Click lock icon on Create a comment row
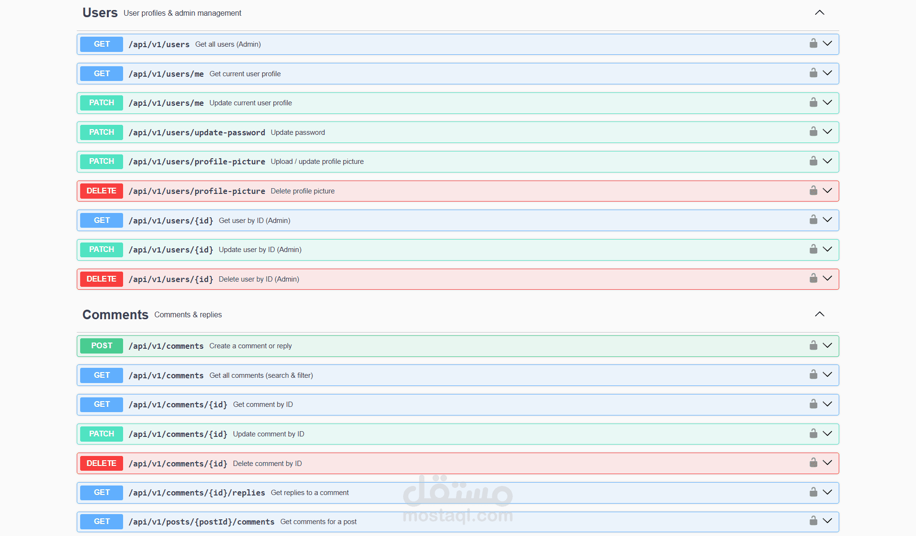This screenshot has height=536, width=916. [x=813, y=345]
